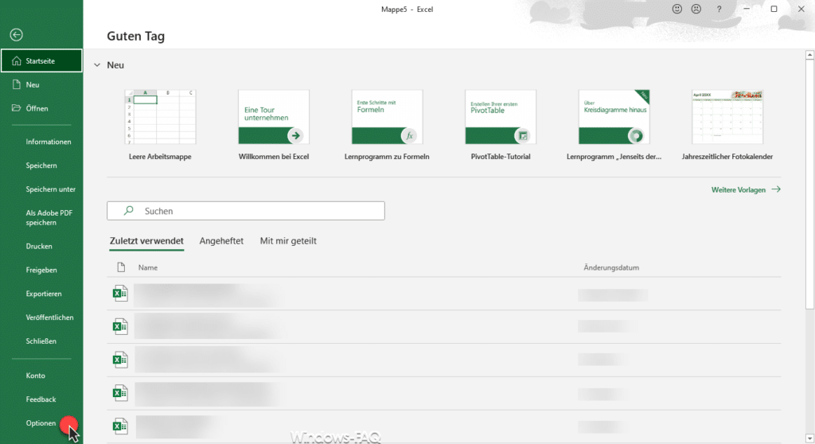Click the scrollbar up arrow
Viewport: 815px width, 444px height.
pyautogui.click(x=809, y=55)
